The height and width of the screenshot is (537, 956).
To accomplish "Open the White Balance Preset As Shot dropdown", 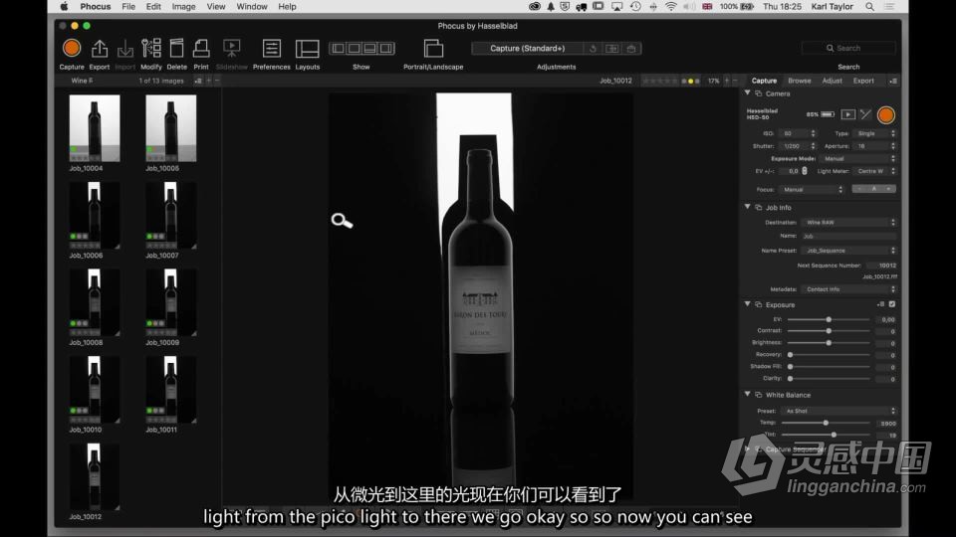I will click(x=838, y=411).
